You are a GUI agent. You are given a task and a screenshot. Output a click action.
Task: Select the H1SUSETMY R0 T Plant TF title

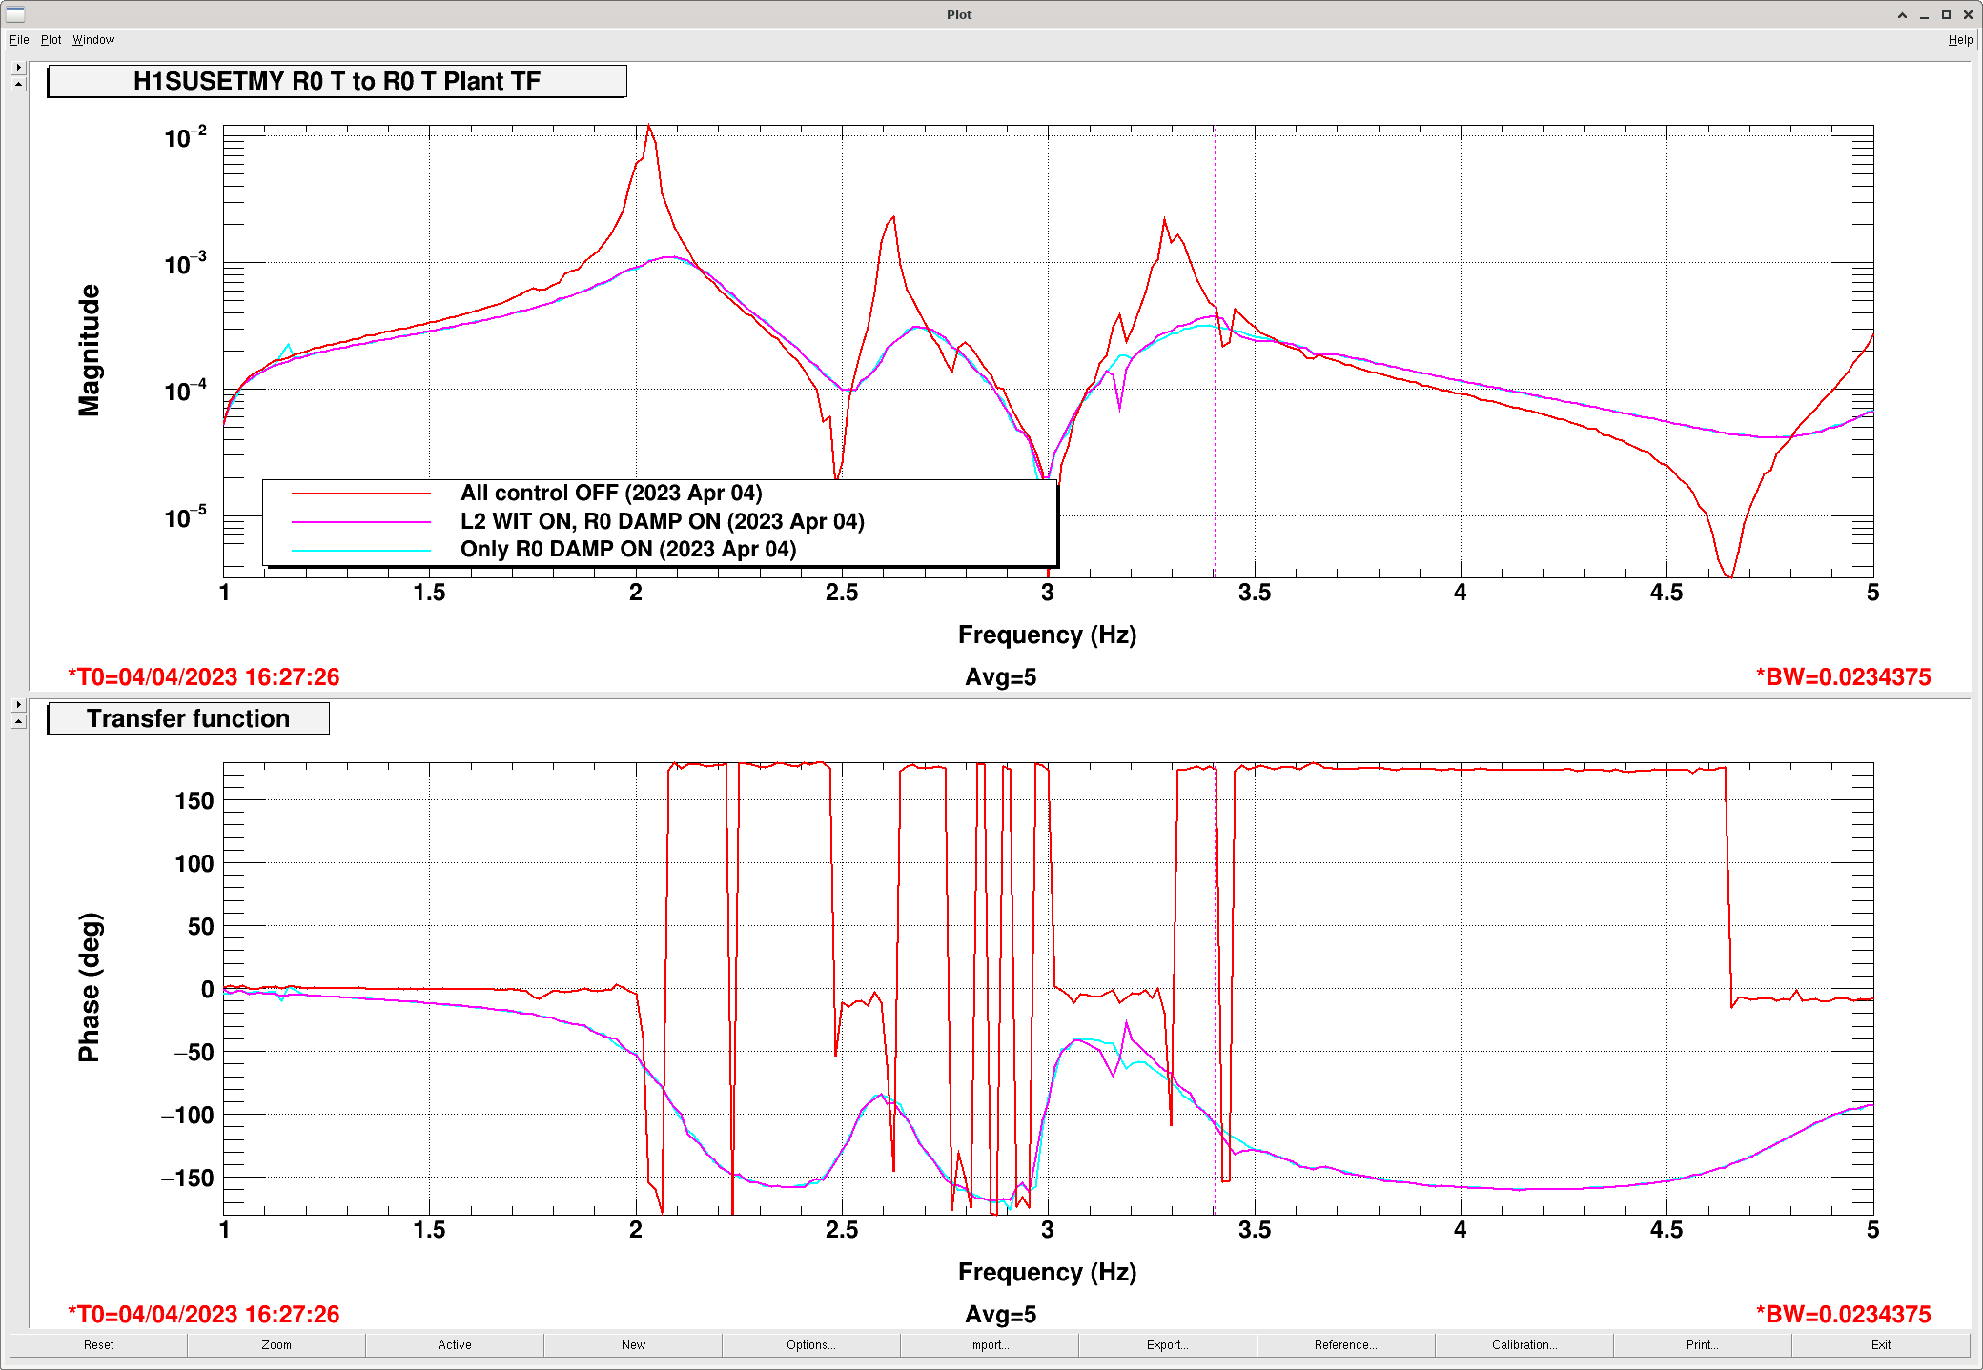point(337,81)
